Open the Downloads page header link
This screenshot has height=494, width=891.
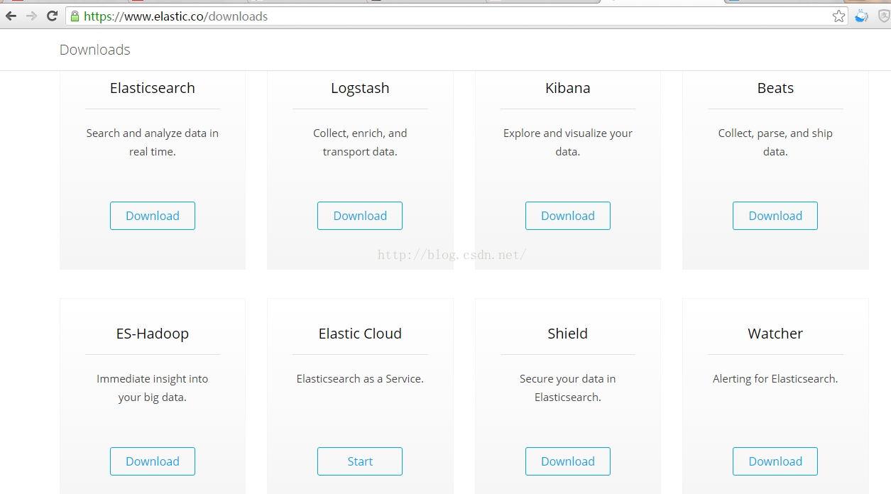tap(95, 50)
